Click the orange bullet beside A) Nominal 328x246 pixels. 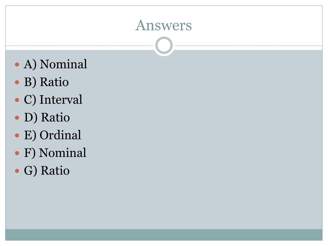coord(17,64)
